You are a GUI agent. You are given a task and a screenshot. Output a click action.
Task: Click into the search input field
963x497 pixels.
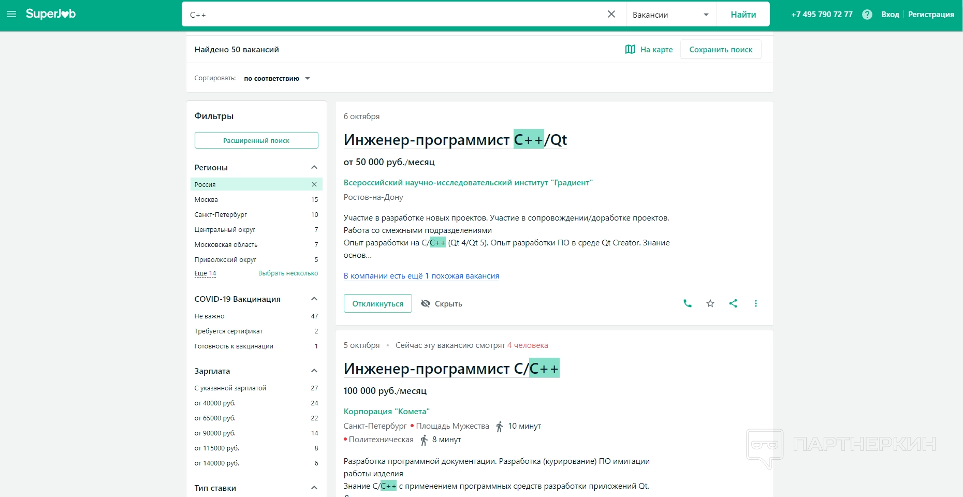click(x=393, y=14)
